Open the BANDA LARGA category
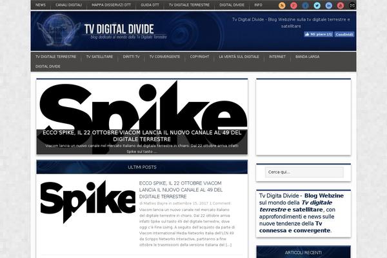 tap(307, 57)
